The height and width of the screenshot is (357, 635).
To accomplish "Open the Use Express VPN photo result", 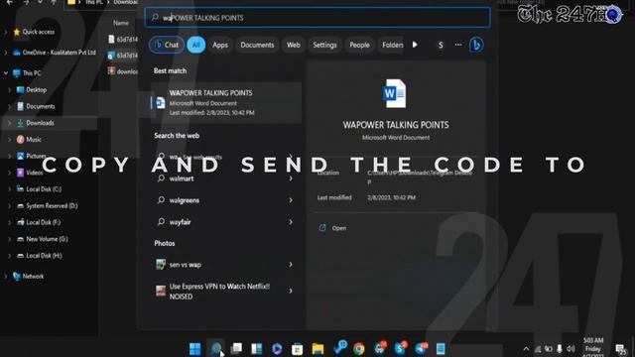I will pyautogui.click(x=225, y=291).
